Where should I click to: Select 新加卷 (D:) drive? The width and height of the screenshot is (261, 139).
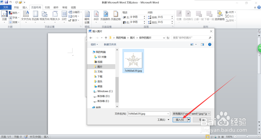pos(103,96)
